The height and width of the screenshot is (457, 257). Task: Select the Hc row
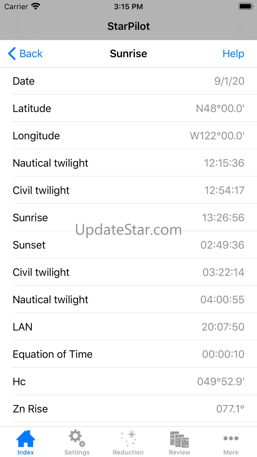tap(128, 382)
